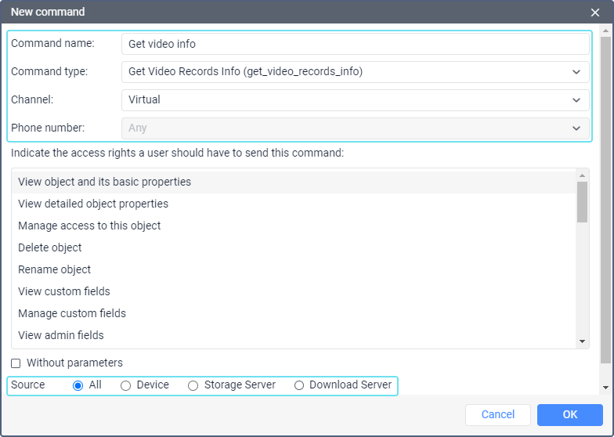Pick the Manage access to this object right
This screenshot has height=437, width=614.
click(x=89, y=226)
